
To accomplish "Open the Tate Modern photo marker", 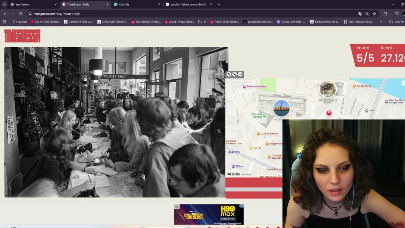I will coord(281,108).
